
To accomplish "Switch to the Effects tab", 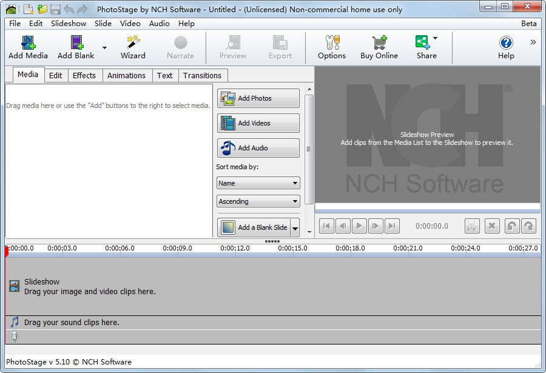I will click(x=84, y=76).
